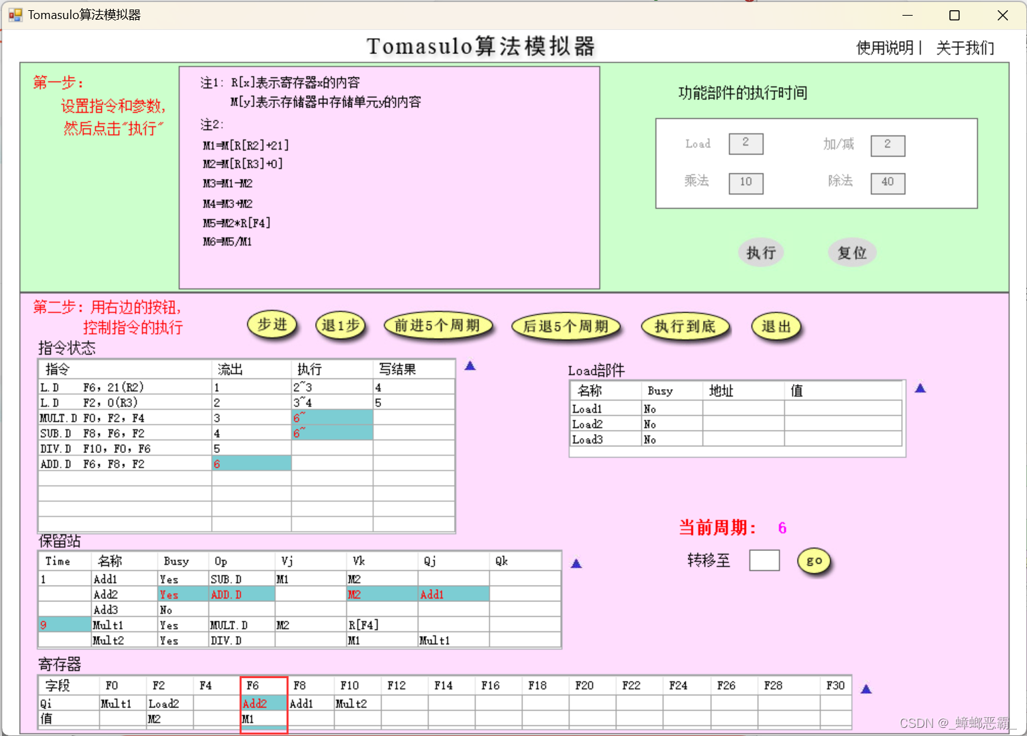
Task: Click the Tomasulo app icon in title bar
Action: [x=15, y=15]
